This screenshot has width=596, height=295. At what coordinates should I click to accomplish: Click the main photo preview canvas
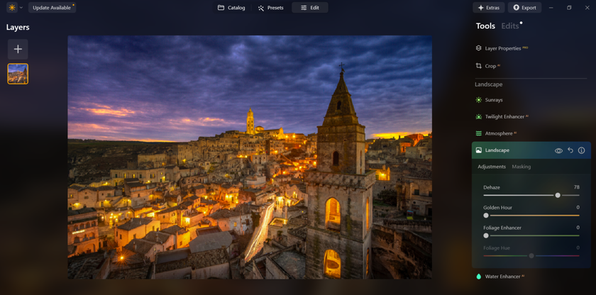point(250,157)
